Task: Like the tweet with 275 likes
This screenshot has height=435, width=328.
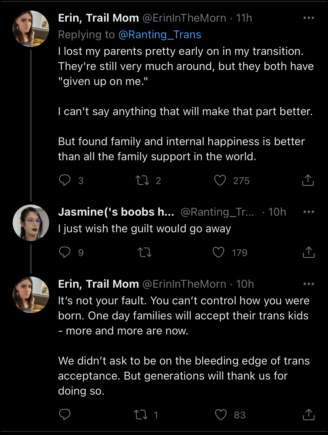Action: point(220,181)
